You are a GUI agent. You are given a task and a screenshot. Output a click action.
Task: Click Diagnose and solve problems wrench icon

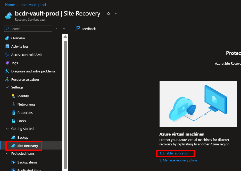(7, 71)
